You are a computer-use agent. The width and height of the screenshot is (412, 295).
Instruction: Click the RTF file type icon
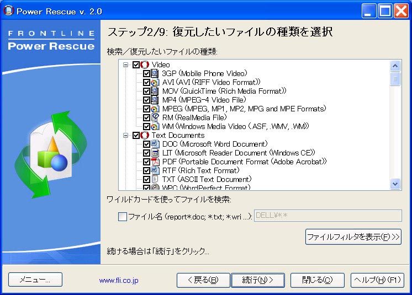coord(155,170)
